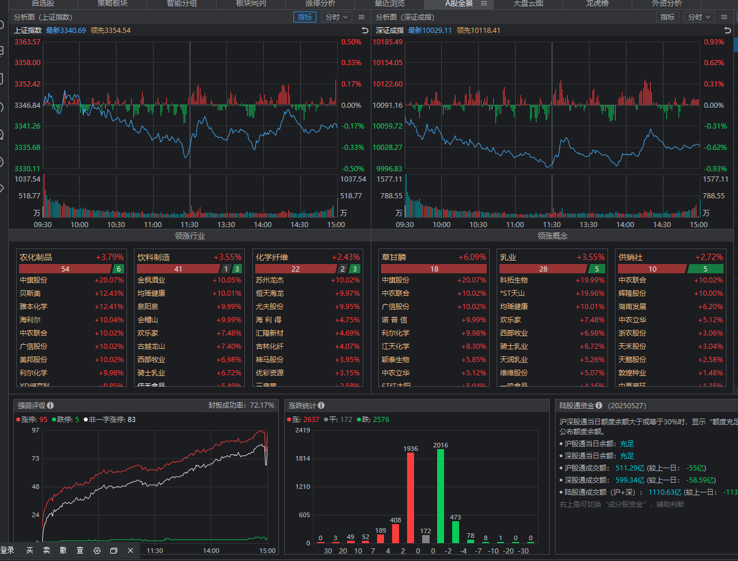Click the info icon next to 强弱评级
Image resolution: width=738 pixels, height=561 pixels.
tap(50, 405)
